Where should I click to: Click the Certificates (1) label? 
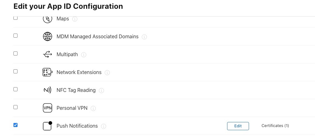tap(275, 126)
